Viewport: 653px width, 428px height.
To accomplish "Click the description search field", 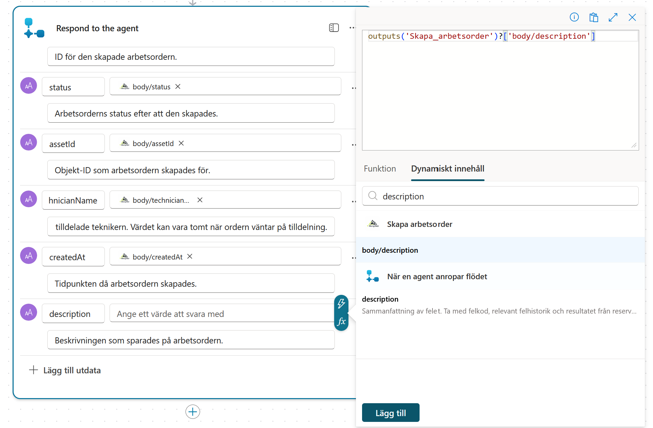I will [500, 196].
